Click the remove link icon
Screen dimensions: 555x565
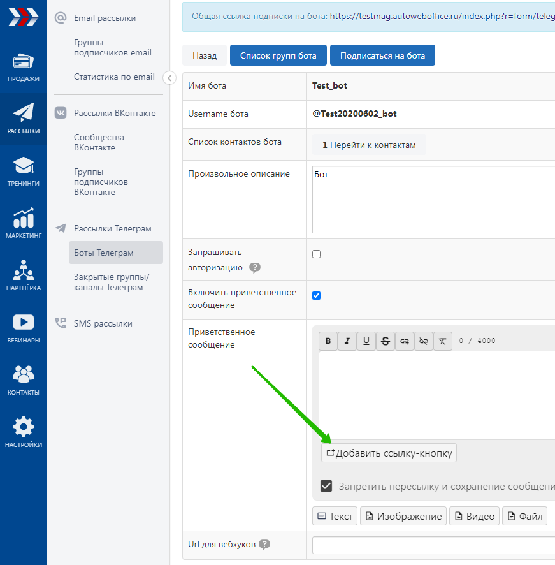pyautogui.click(x=424, y=341)
